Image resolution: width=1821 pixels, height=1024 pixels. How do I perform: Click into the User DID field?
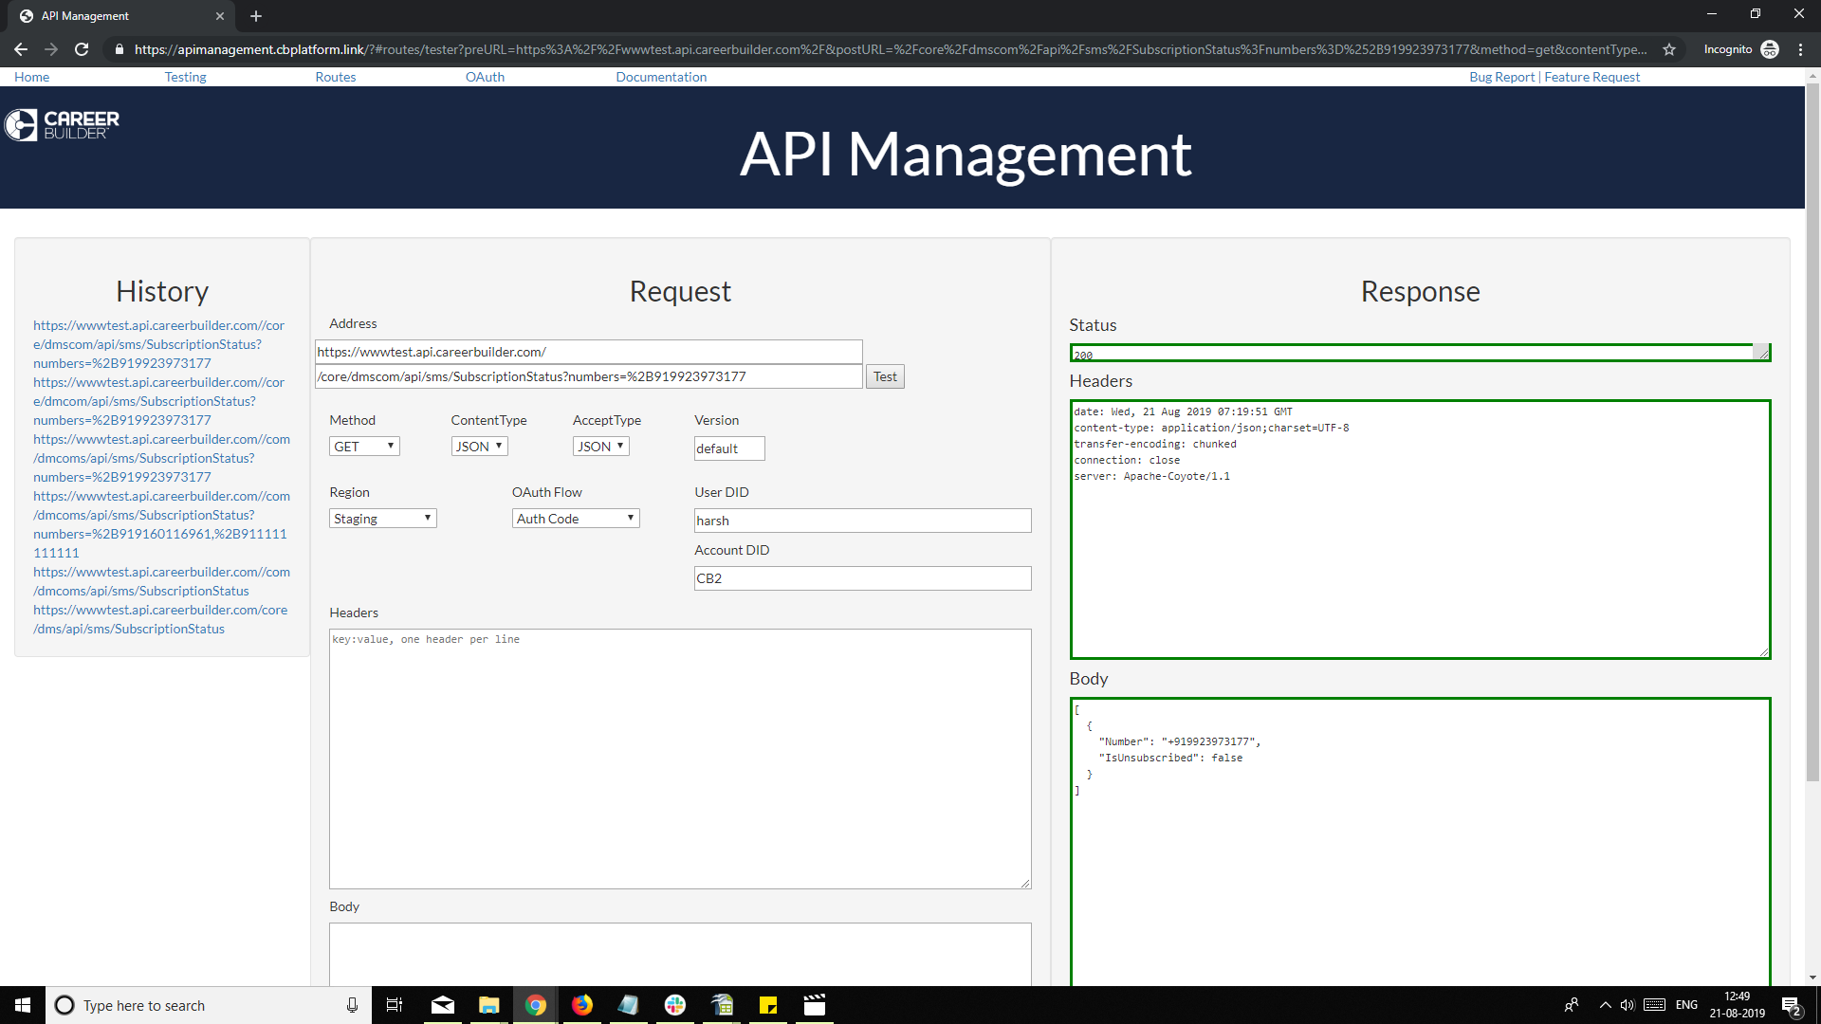pos(862,521)
